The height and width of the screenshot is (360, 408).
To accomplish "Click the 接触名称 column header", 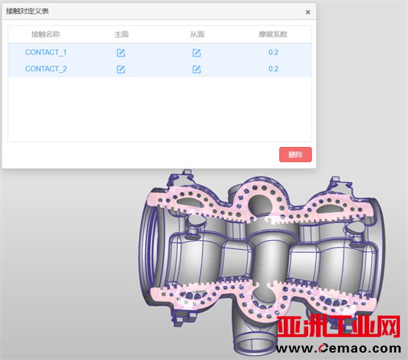I will (46, 34).
